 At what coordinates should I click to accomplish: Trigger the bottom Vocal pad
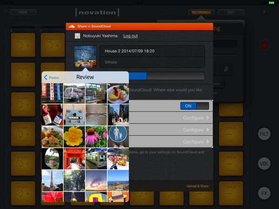pos(231,193)
